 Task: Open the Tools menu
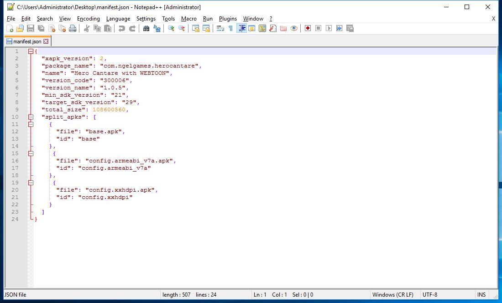168,19
